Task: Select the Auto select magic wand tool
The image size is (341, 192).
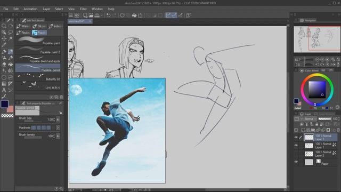Action: (11, 39)
